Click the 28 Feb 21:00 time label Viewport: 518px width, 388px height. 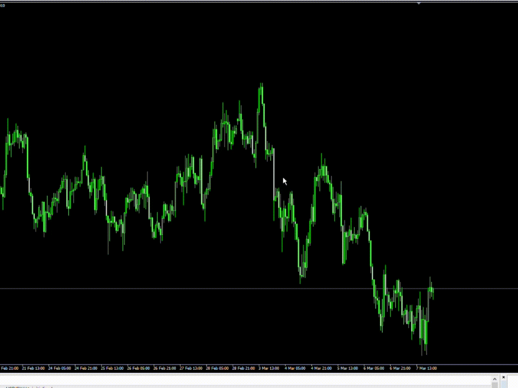(x=244, y=368)
